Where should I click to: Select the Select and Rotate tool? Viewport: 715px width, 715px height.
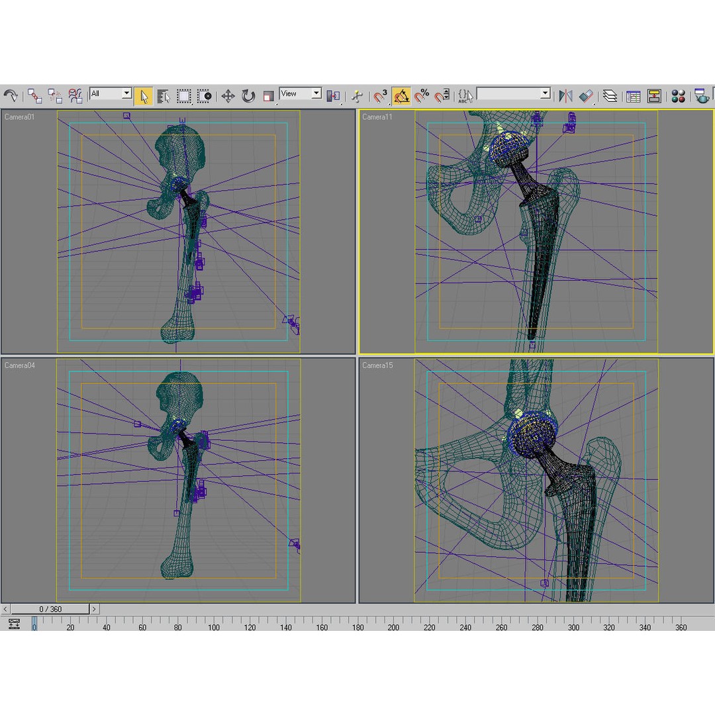(x=248, y=96)
